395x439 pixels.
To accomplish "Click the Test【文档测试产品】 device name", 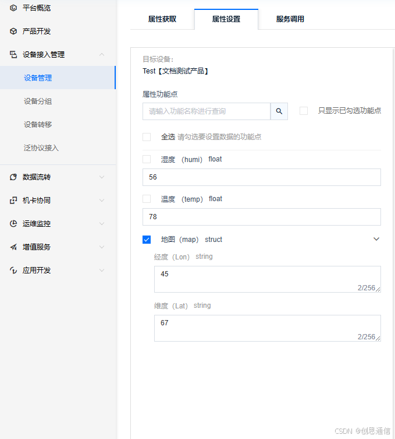I will pos(175,71).
